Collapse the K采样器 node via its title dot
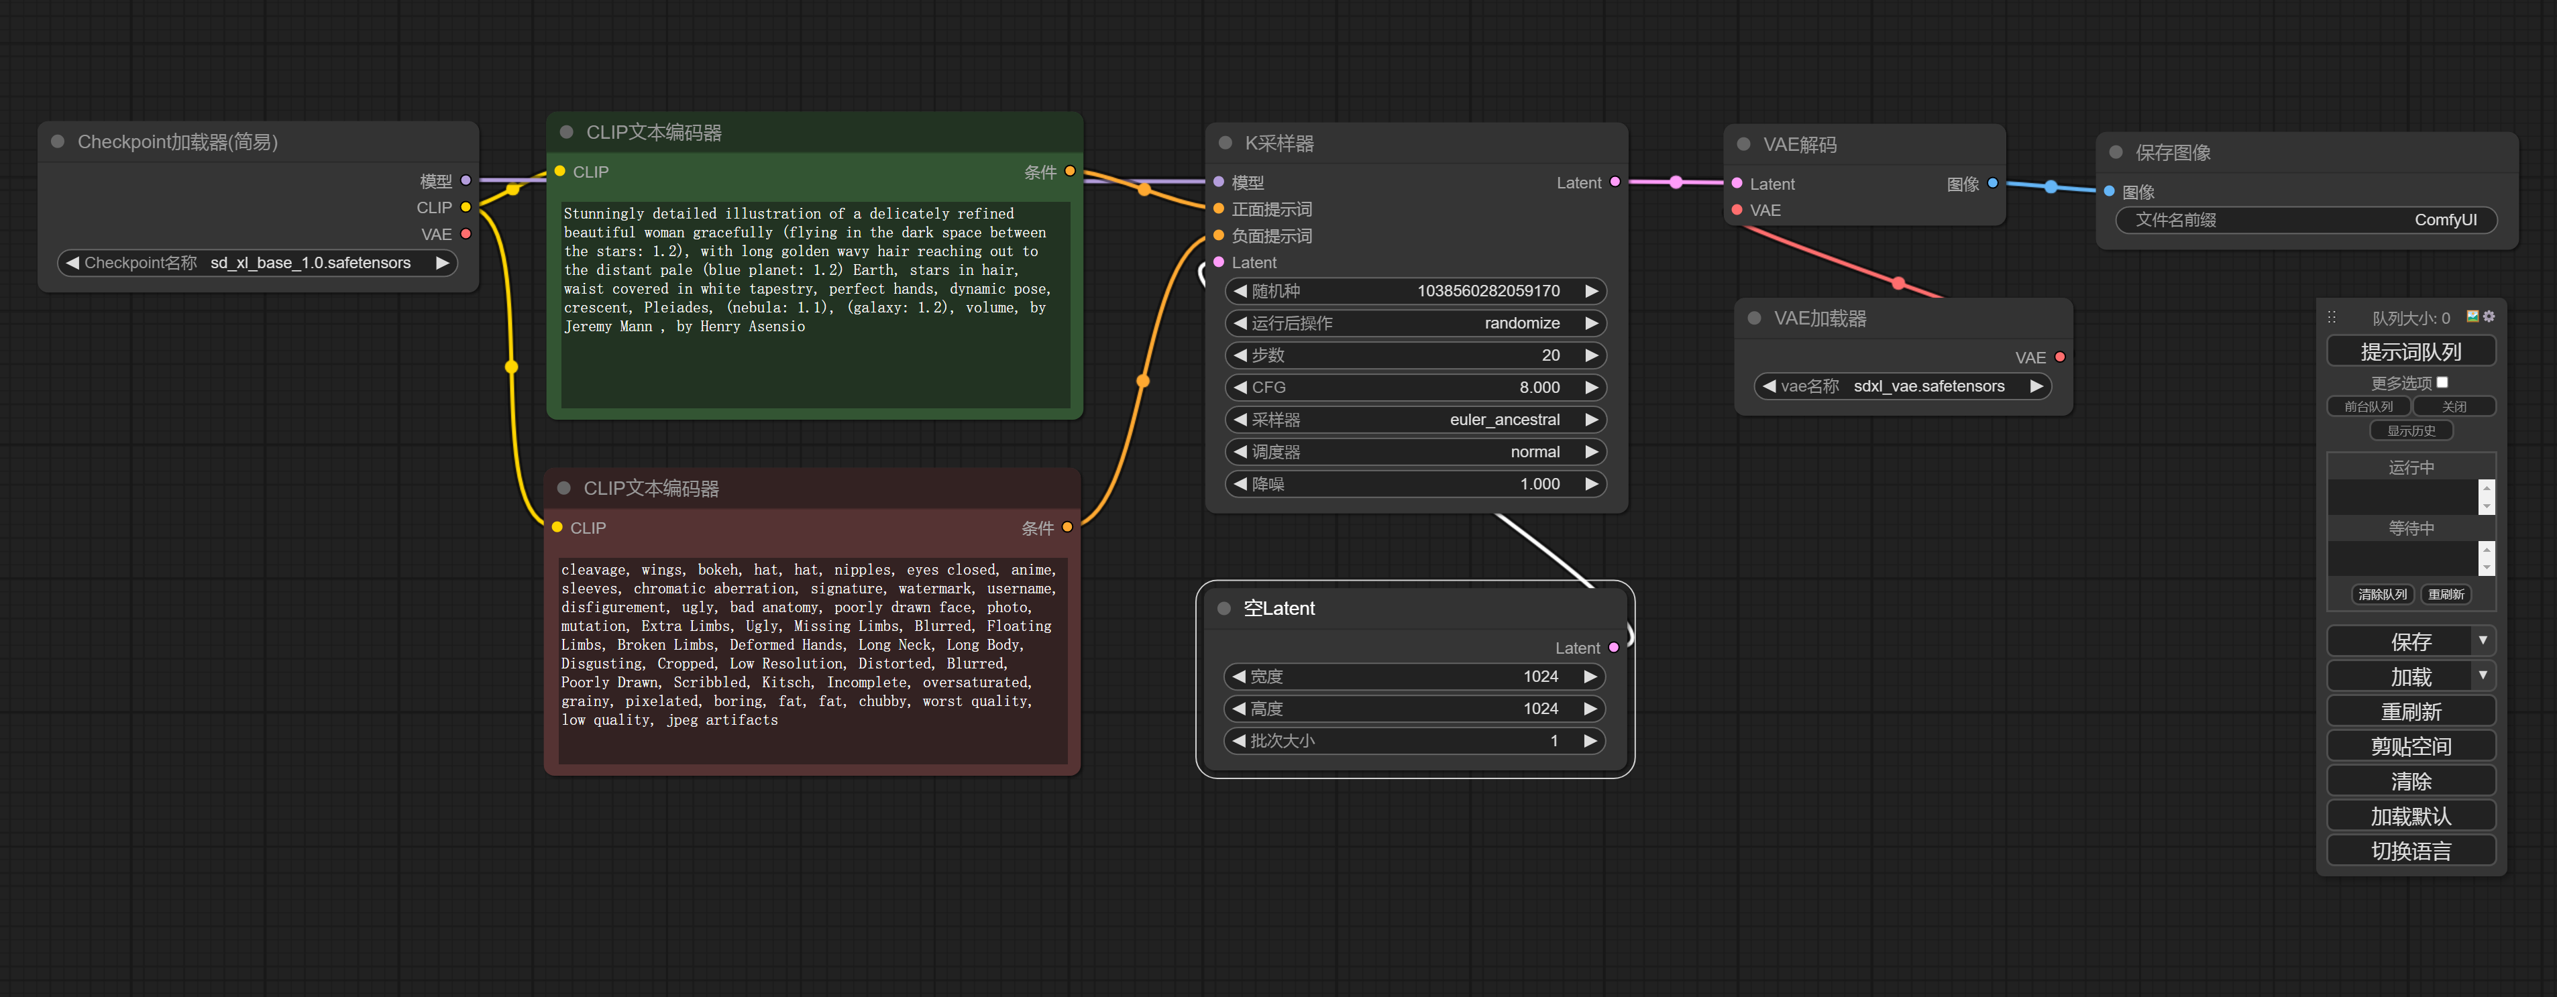The image size is (2557, 997). (x=1225, y=143)
